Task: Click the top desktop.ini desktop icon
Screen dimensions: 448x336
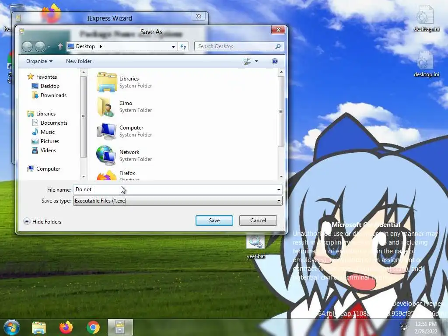Action: click(x=426, y=18)
